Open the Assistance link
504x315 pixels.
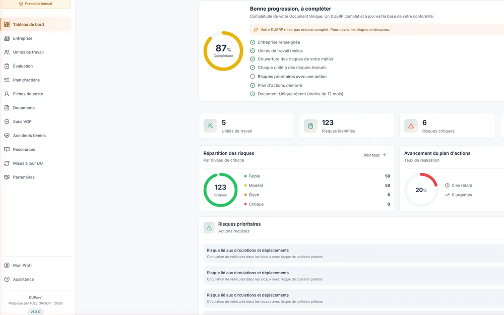point(35,279)
